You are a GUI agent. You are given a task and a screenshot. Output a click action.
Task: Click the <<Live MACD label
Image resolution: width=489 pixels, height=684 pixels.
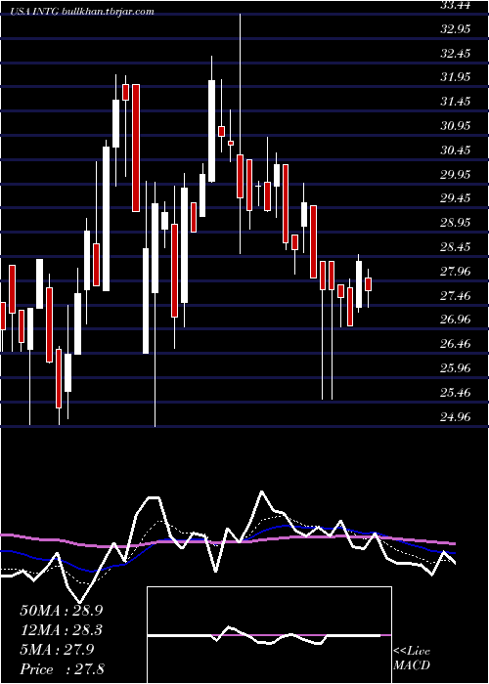[412, 659]
